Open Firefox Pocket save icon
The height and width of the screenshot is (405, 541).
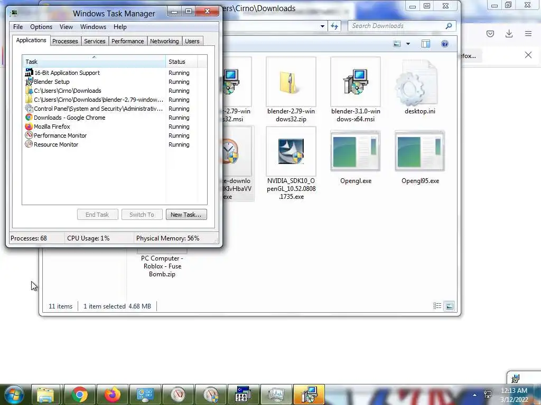point(490,34)
